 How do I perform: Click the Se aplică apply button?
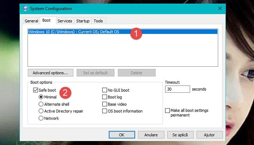coord(180,134)
